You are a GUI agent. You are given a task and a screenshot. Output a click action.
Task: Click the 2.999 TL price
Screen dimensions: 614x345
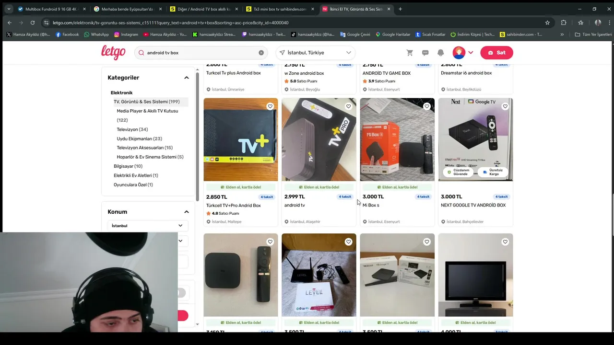[x=295, y=196]
